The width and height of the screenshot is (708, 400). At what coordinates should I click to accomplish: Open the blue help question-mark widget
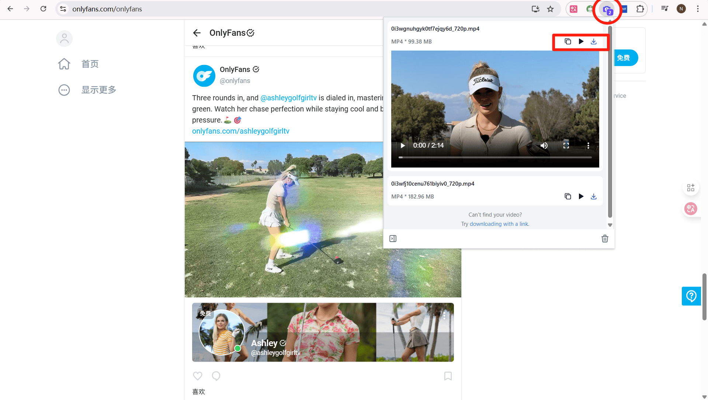click(691, 296)
